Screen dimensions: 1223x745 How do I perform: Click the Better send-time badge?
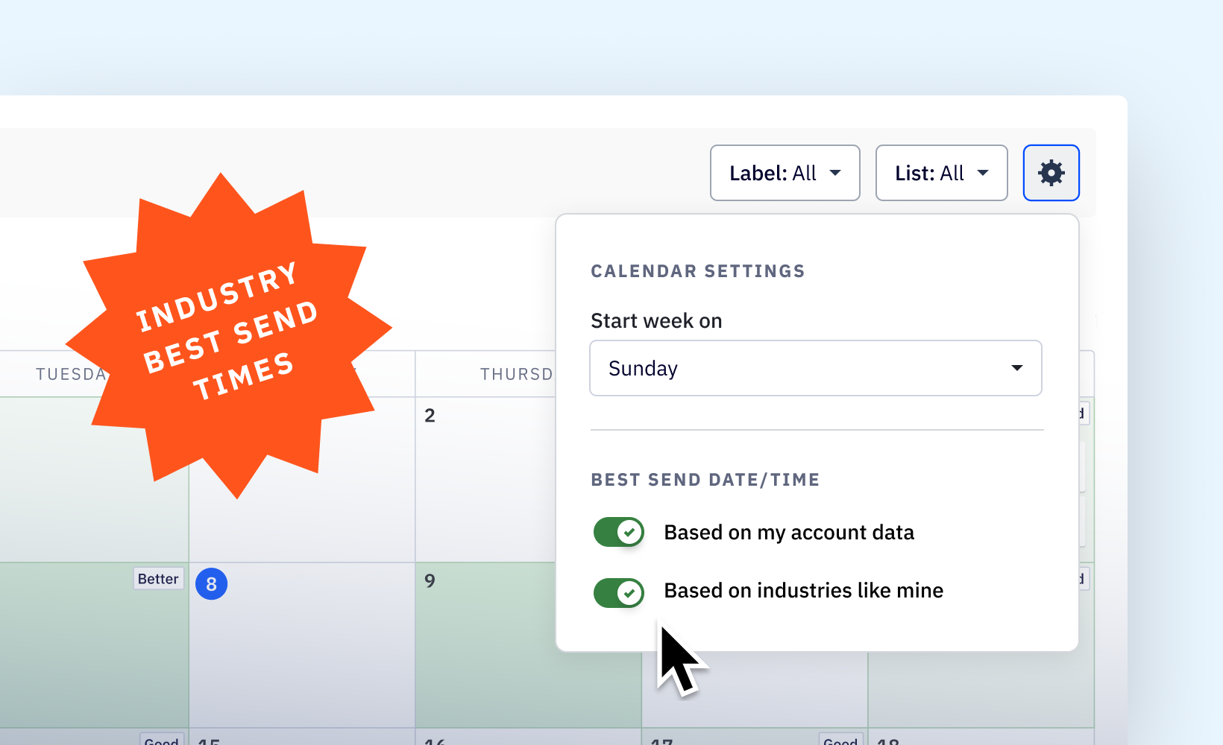pyautogui.click(x=158, y=578)
